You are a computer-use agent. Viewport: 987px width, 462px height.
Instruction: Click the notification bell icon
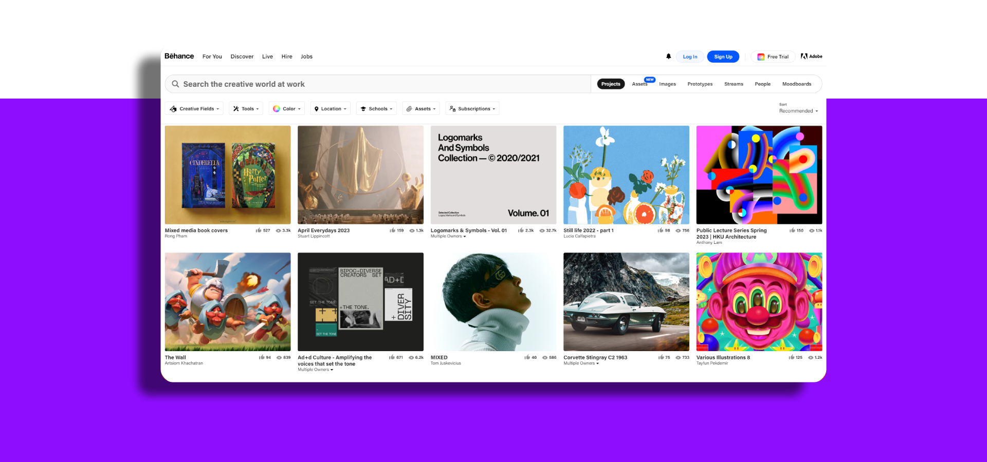click(668, 56)
